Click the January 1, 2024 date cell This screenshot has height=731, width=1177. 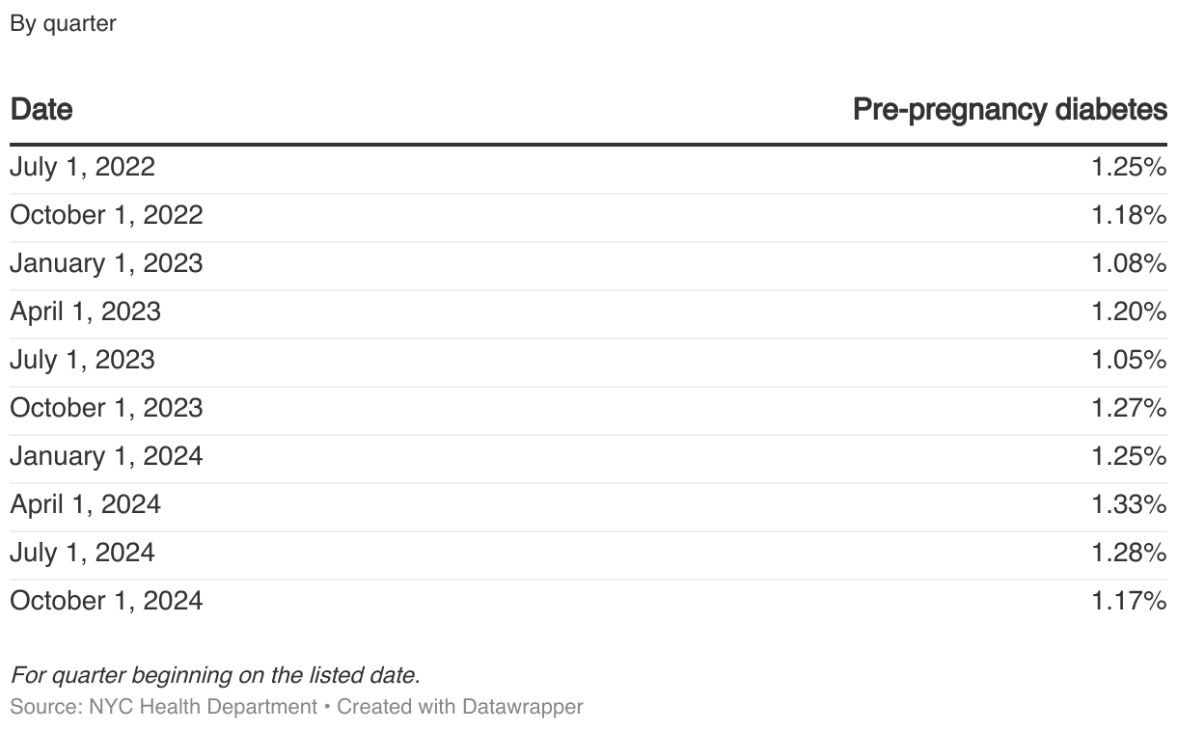pyautogui.click(x=107, y=456)
